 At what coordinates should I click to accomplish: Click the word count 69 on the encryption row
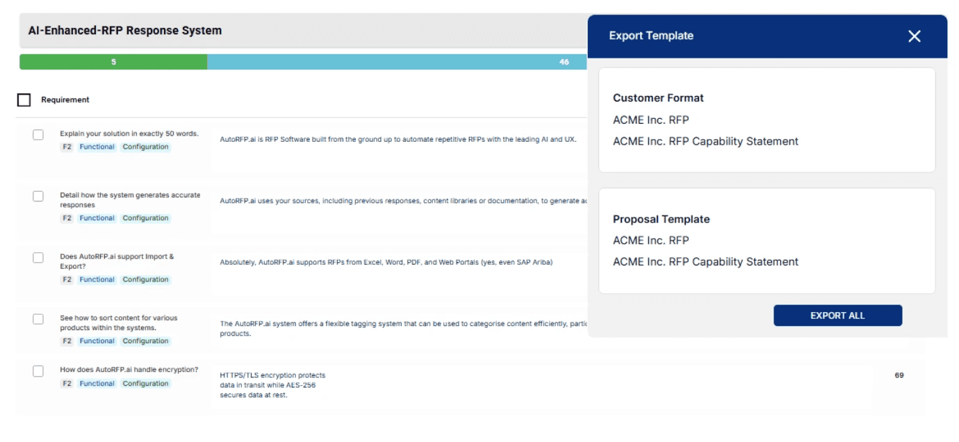pyautogui.click(x=900, y=375)
